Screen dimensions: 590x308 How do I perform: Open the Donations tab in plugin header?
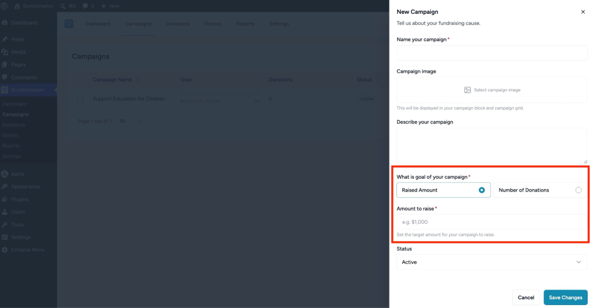[178, 24]
